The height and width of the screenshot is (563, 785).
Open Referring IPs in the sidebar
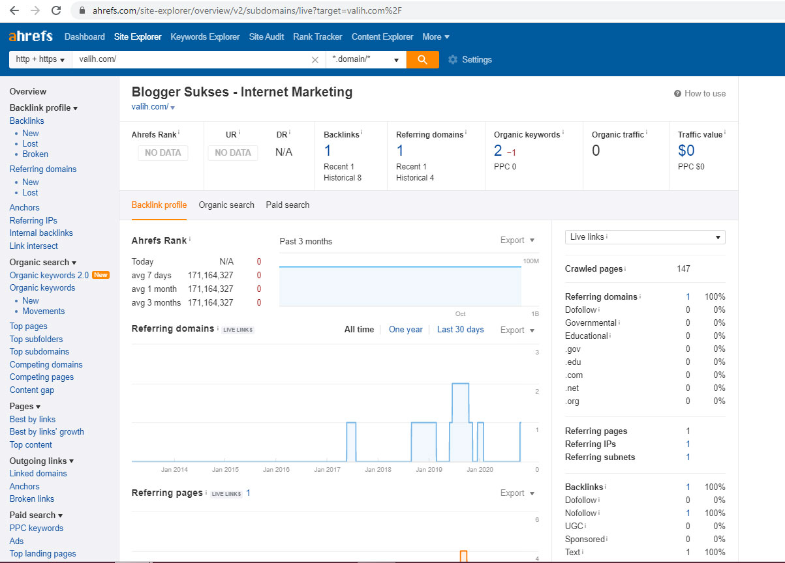(33, 221)
